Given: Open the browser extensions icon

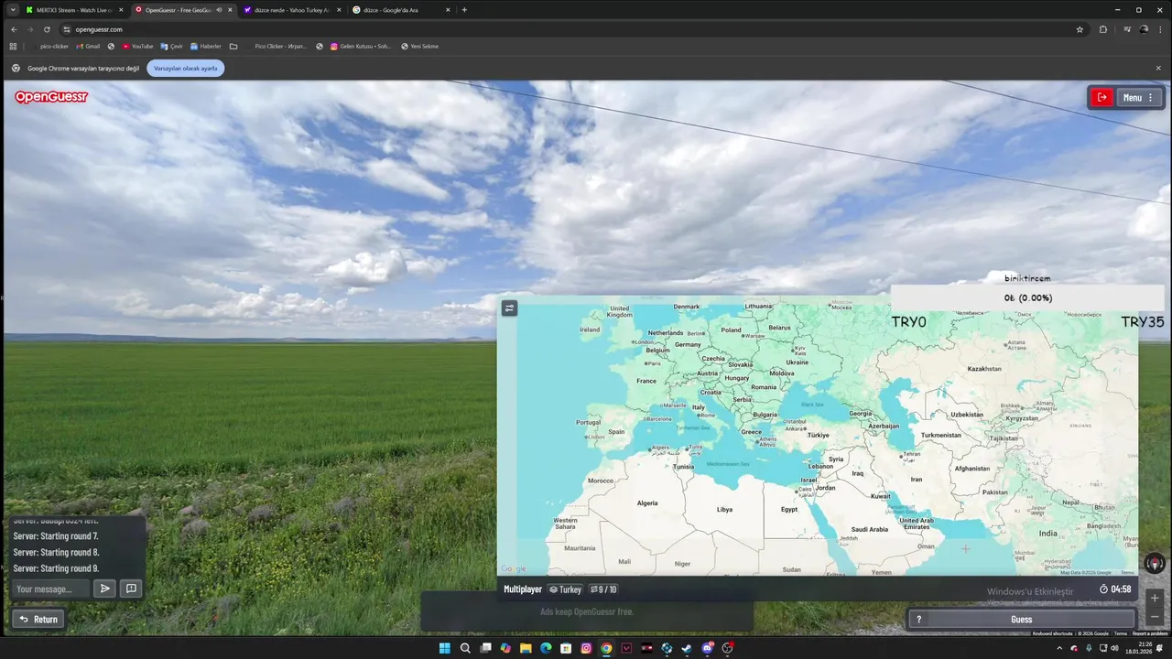Looking at the screenshot, I should [1103, 29].
